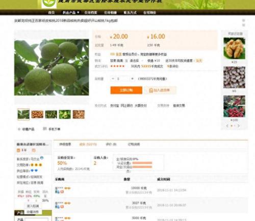The image size is (255, 221).
Task: Click the next arrow in recommended carousel
Action: [239, 126]
